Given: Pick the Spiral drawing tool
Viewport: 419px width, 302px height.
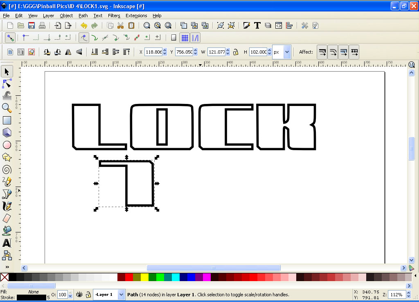Looking at the screenshot, I should pos(7,169).
